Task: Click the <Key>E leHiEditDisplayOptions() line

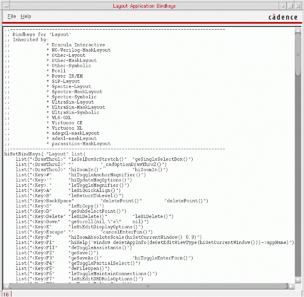Action: [80, 227]
